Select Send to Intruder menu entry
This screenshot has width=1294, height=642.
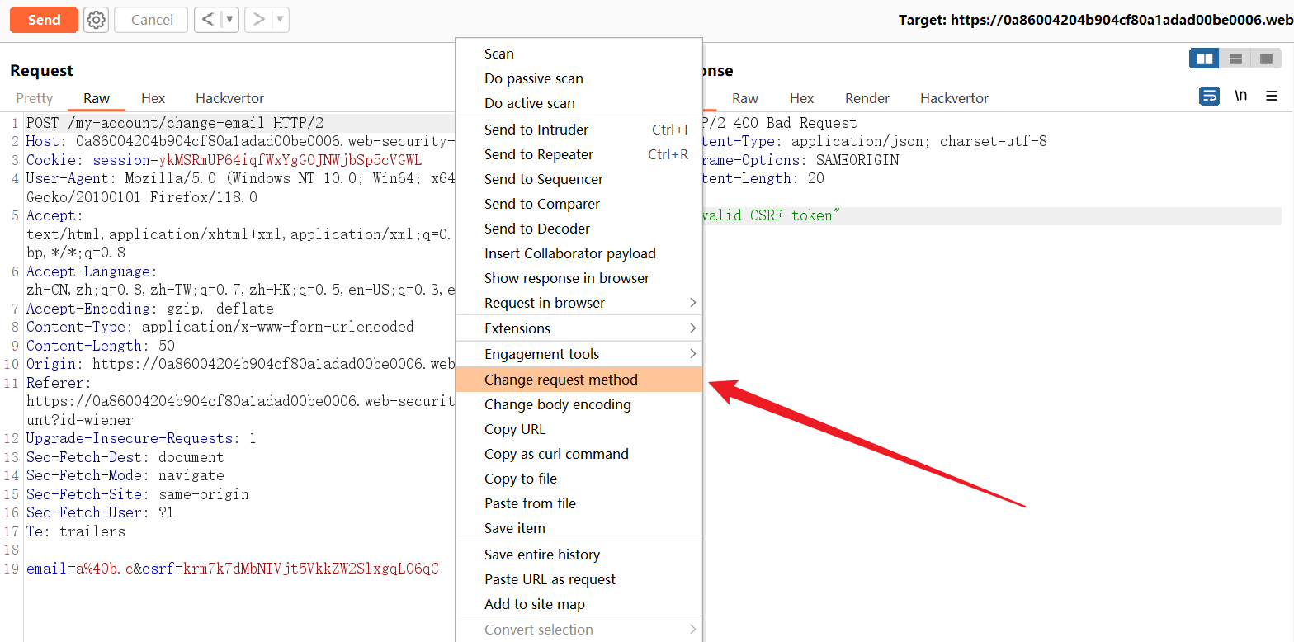536,130
